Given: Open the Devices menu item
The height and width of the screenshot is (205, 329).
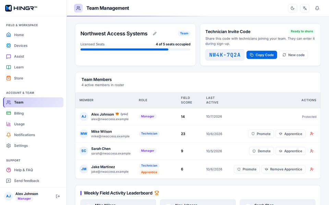Looking at the screenshot, I should click(33, 45).
